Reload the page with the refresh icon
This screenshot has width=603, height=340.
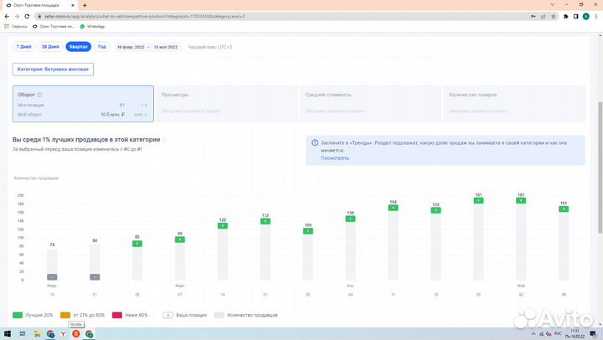click(28, 16)
